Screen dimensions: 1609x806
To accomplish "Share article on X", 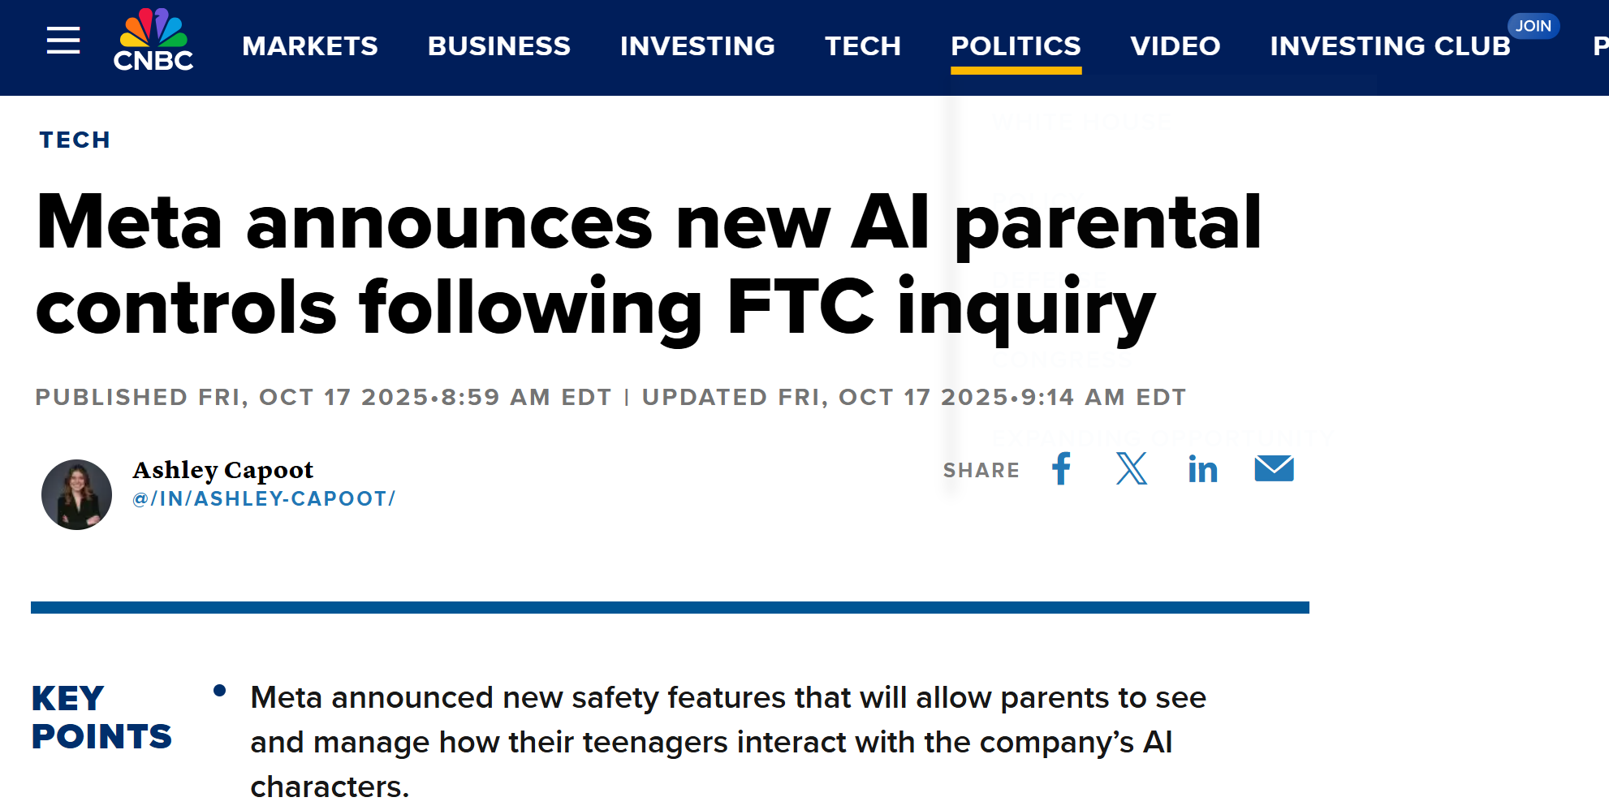I will 1132,468.
